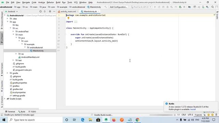Open Project panel settings gear

tap(50, 11)
